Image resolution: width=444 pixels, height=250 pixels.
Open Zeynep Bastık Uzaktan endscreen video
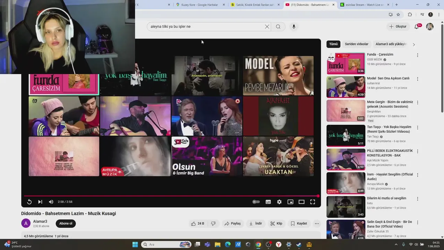278,156
